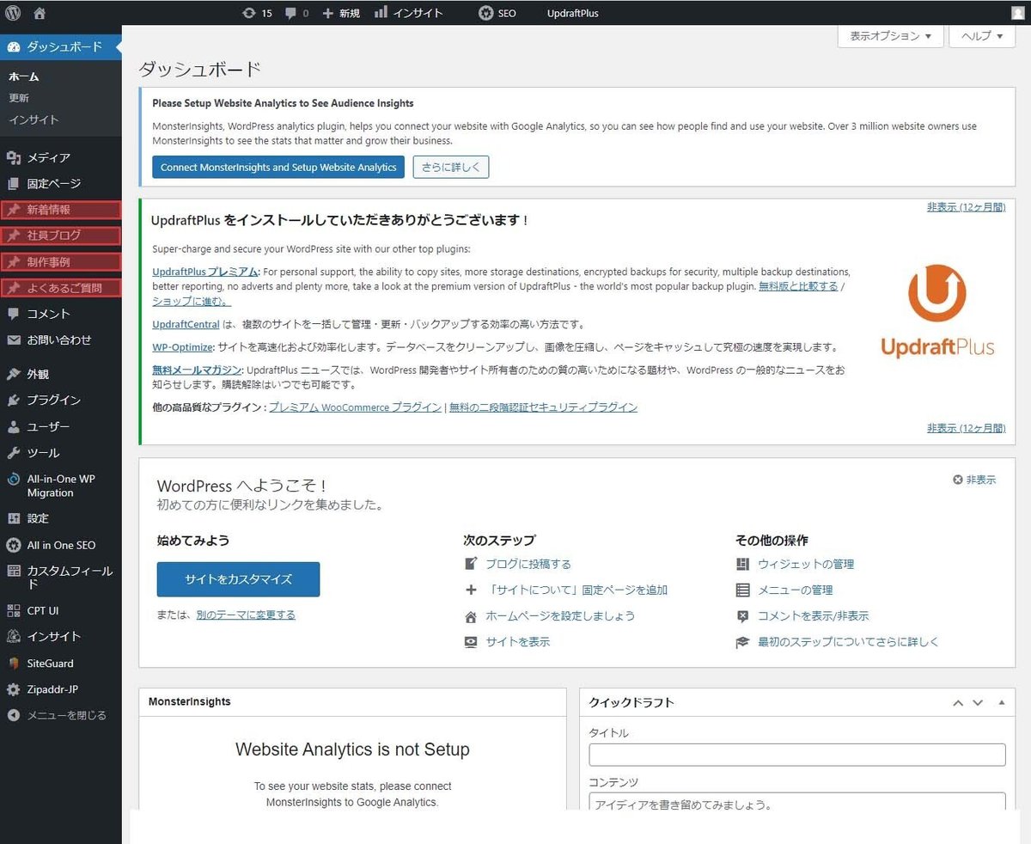
Task: Click the ダッシュボード menu icon
Action: click(x=13, y=46)
